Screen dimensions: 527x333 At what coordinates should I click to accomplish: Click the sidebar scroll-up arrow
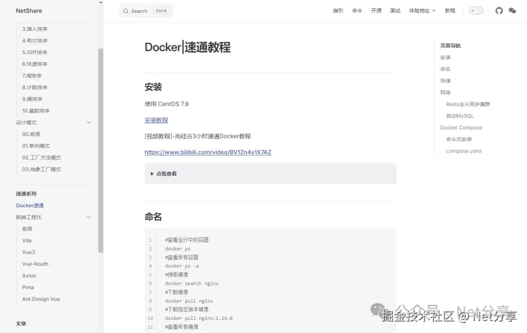coord(101,2)
